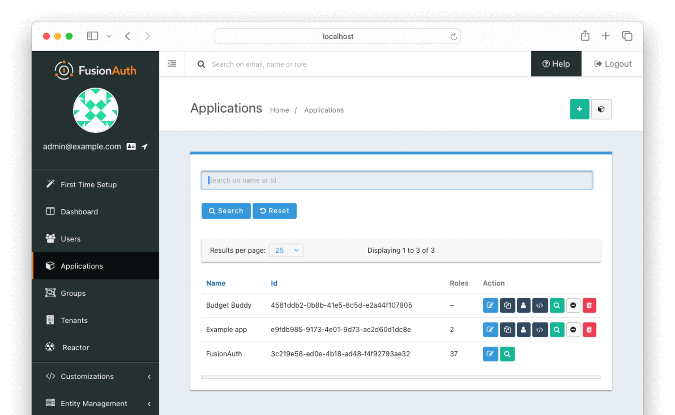Open Help
The image size is (675, 415).
coord(556,64)
